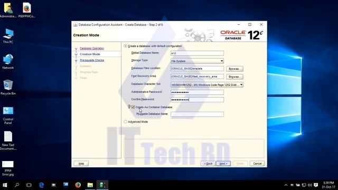This screenshot has height=190, width=338.
Task: Open the Windows Start menu
Action: pyautogui.click(x=5, y=185)
